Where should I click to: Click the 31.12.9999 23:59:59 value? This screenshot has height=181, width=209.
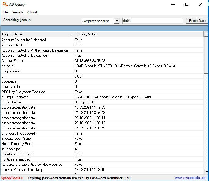click(x=90, y=61)
